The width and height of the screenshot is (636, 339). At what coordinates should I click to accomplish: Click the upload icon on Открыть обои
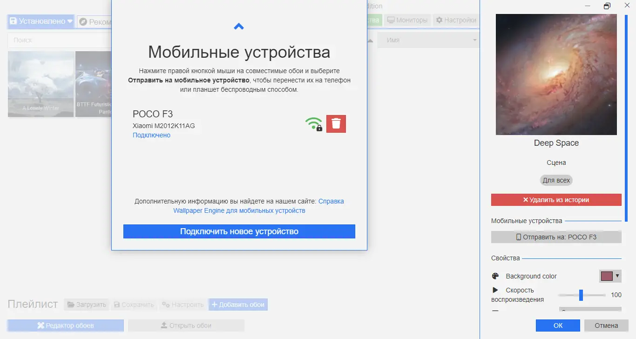pyautogui.click(x=164, y=325)
